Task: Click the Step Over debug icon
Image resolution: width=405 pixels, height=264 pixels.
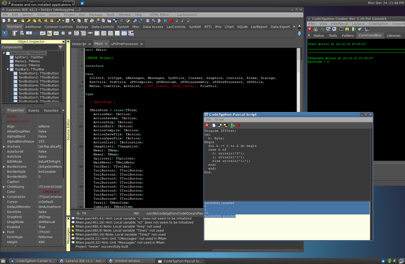Action: (x=183, y=21)
